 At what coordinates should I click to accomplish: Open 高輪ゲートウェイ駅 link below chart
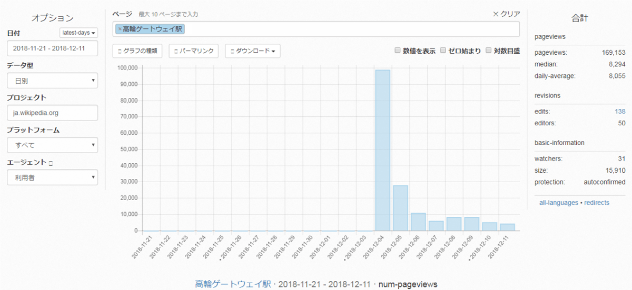point(233,284)
